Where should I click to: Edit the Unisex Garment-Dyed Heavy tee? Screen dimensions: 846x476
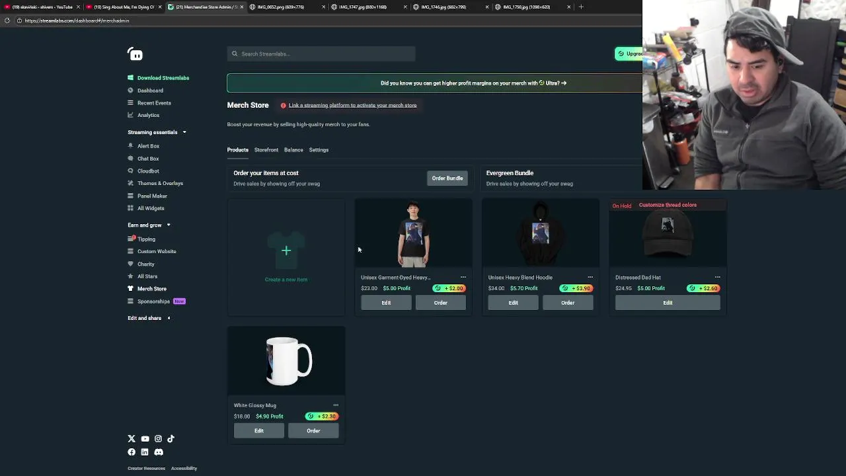(386, 303)
